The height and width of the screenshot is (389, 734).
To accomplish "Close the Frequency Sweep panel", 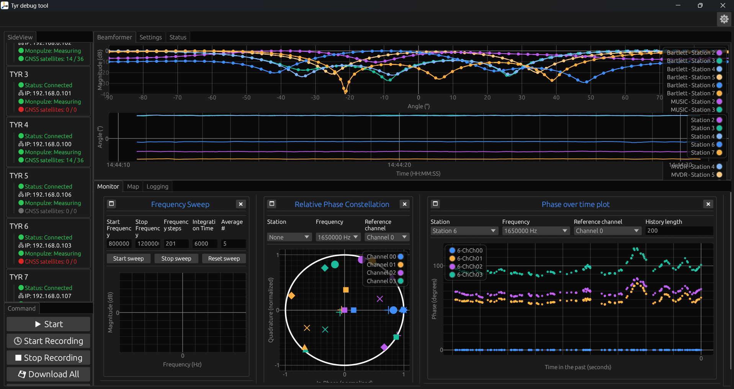I will tap(241, 204).
